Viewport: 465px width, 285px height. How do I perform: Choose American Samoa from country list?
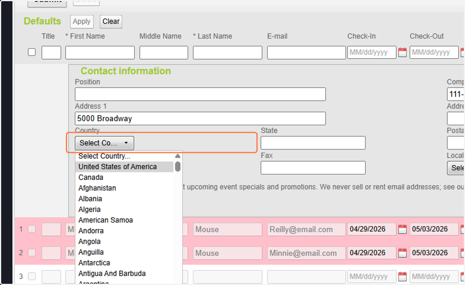click(124, 220)
